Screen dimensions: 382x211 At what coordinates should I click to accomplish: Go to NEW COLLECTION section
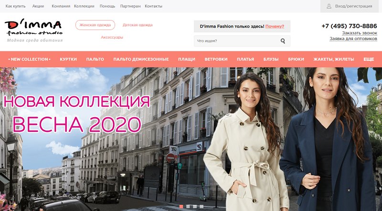[x=30, y=59]
